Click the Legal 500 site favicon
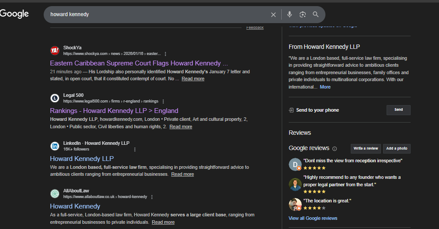The height and width of the screenshot is (229, 439). tap(55, 98)
